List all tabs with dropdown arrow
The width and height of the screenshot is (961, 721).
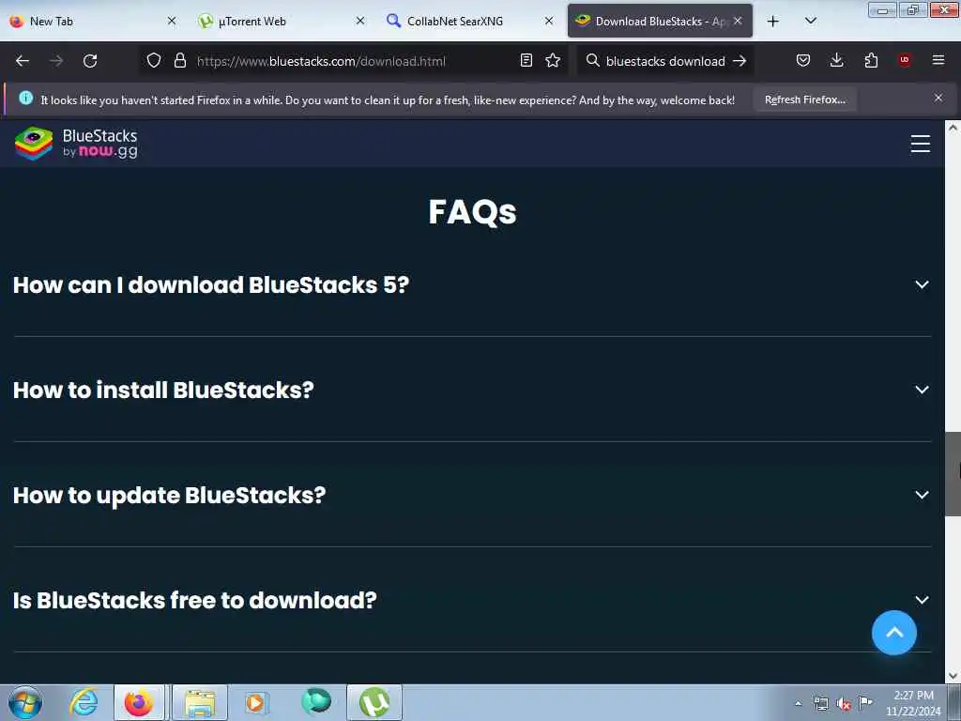coord(810,22)
